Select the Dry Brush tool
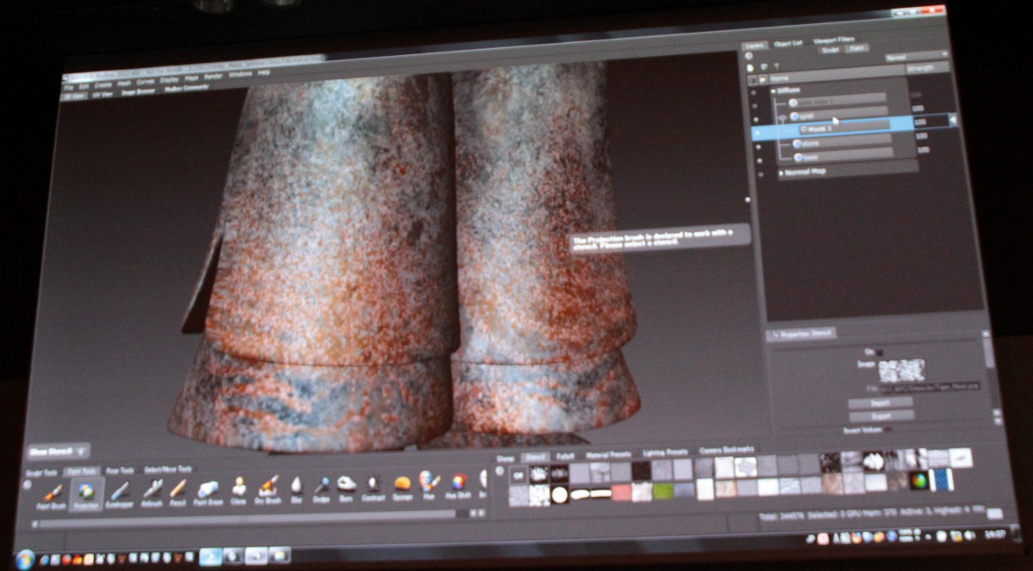The height and width of the screenshot is (571, 1033). 269,490
